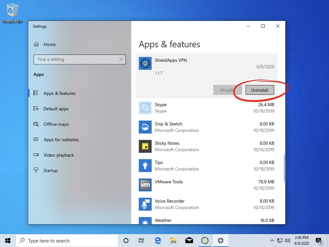329x247 pixels.
Task: Select the Skype app icon in list
Action: tap(145, 108)
